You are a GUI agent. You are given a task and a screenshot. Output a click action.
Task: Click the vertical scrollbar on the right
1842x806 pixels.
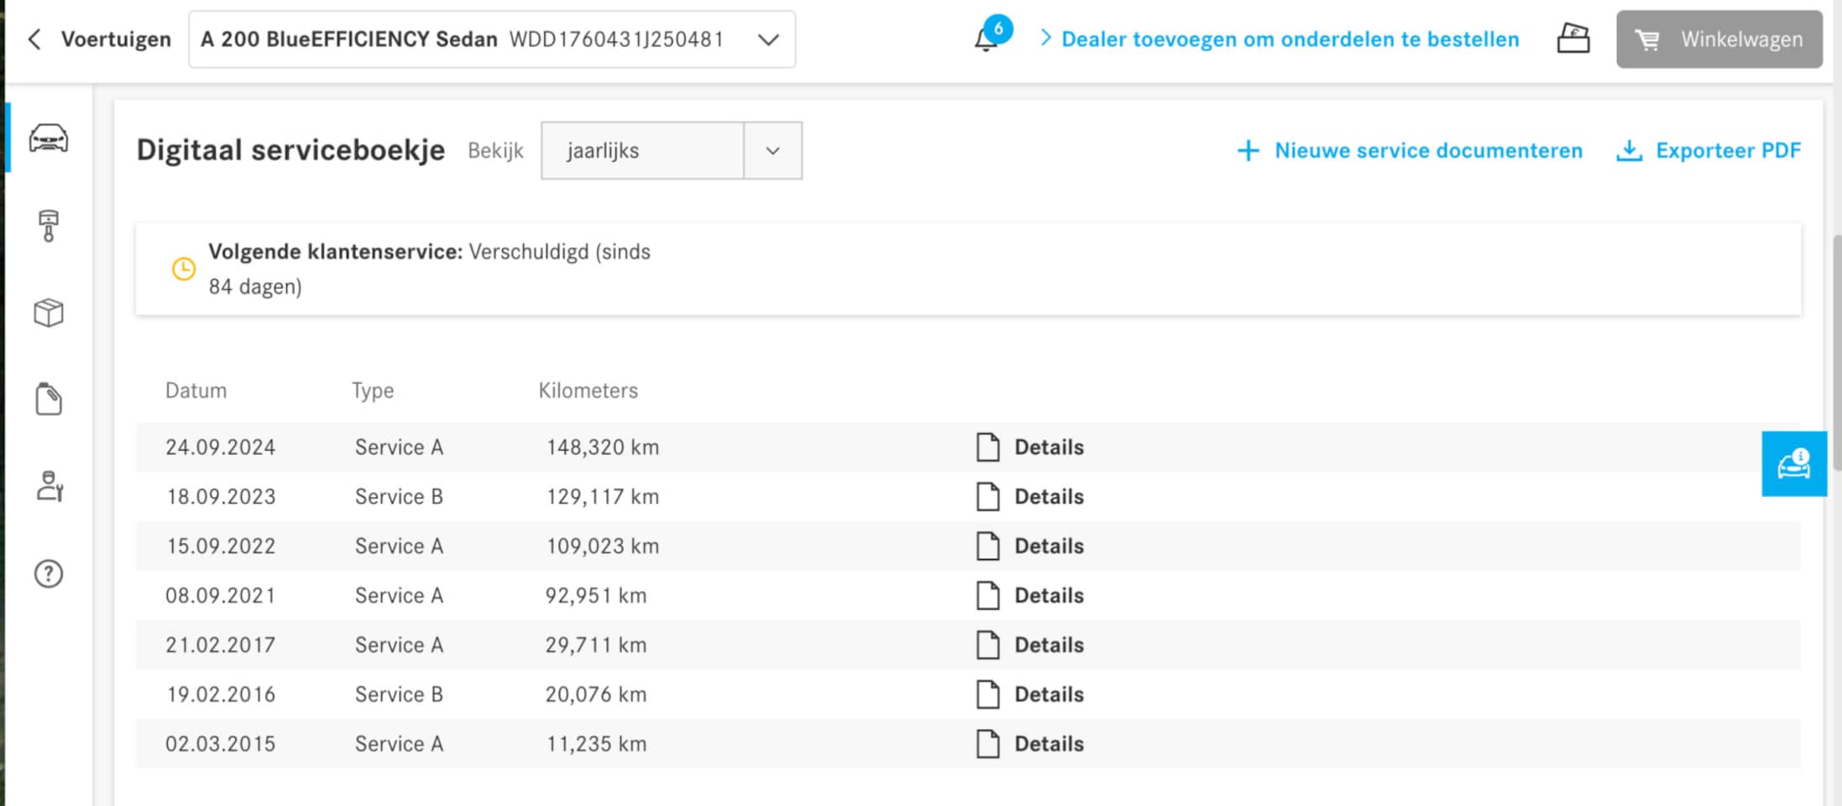[x=1836, y=353]
